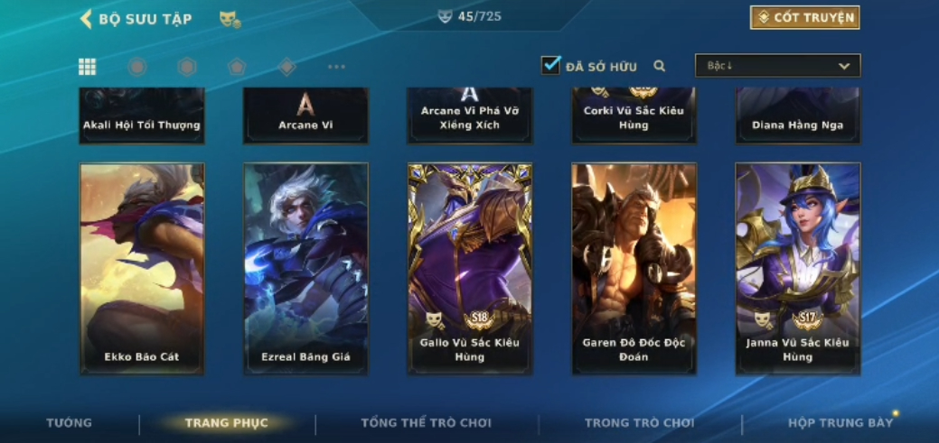Select the Ekko Bão Cát skin card
Viewport: 939px width, 443px height.
click(142, 269)
